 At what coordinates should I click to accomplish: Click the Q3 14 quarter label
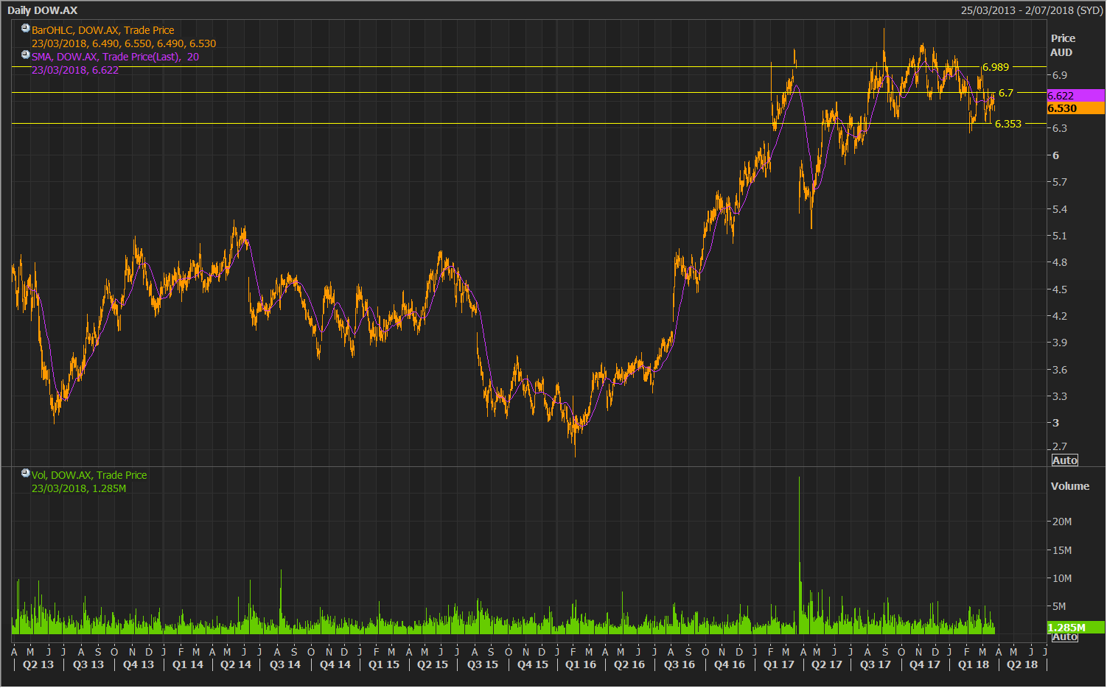click(285, 664)
